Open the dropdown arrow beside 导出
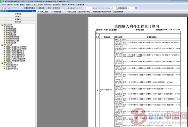Image resolution: width=188 pixels, height=127 pixels. click(x=52, y=8)
